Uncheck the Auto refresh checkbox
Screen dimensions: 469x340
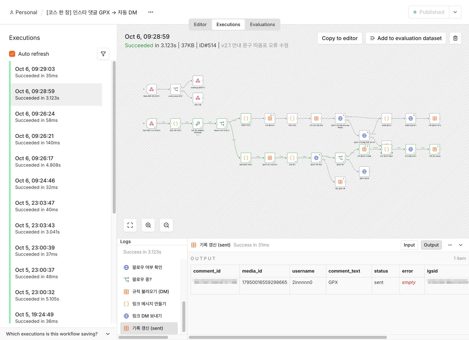(x=12, y=54)
